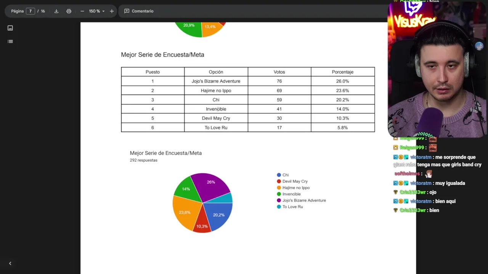Click the page number input field
The image size is (488, 274).
30,11
